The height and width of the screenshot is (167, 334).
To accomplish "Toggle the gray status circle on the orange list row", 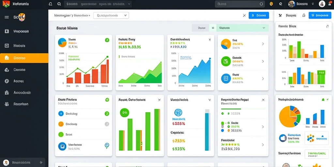I will click(107, 124).
